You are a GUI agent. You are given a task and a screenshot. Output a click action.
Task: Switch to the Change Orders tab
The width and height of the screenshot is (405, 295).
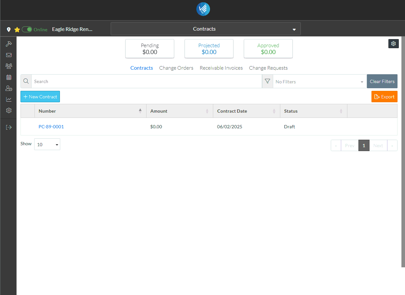click(x=176, y=68)
